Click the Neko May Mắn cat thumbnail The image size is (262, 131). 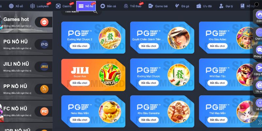click(110, 112)
